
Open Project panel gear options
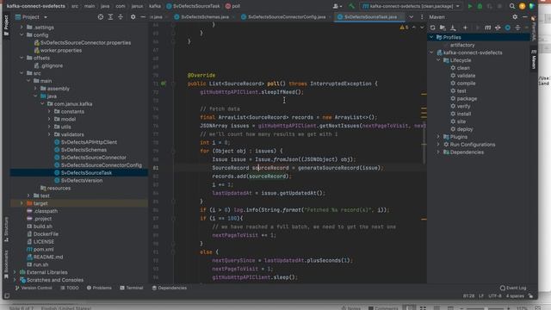click(133, 17)
